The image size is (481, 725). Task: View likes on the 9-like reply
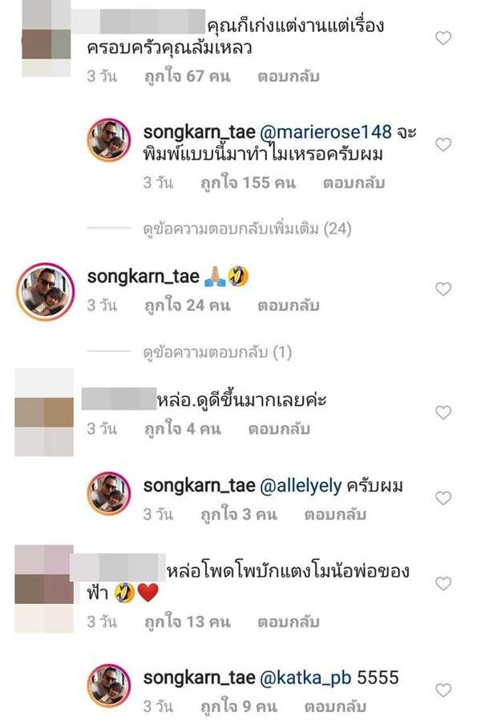(239, 707)
